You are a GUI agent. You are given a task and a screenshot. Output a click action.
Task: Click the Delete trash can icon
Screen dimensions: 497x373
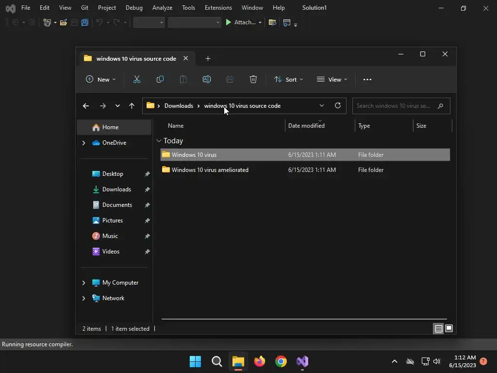point(253,79)
